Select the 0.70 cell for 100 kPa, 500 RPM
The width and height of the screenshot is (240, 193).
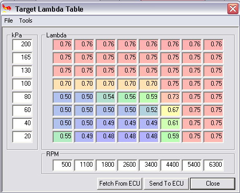pos(62,84)
